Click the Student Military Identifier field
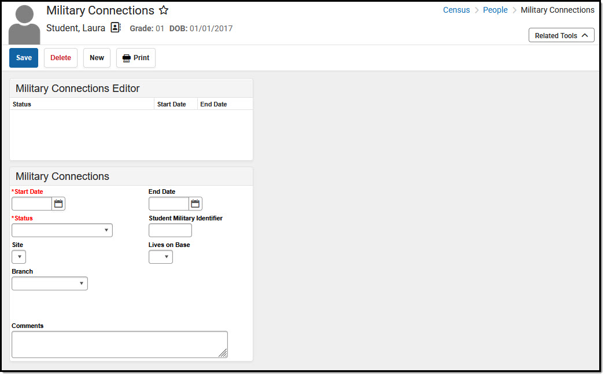Viewport: 605px width, 376px height. (170, 230)
